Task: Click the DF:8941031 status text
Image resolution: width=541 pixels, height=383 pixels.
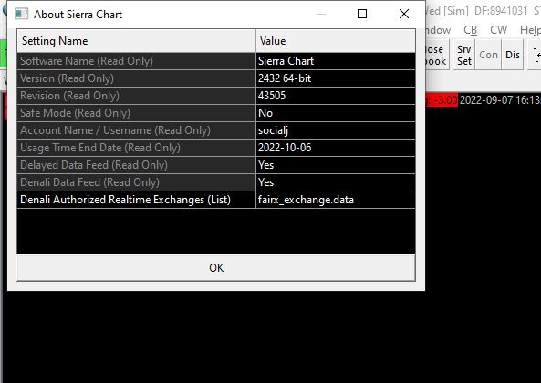Action: pos(501,11)
